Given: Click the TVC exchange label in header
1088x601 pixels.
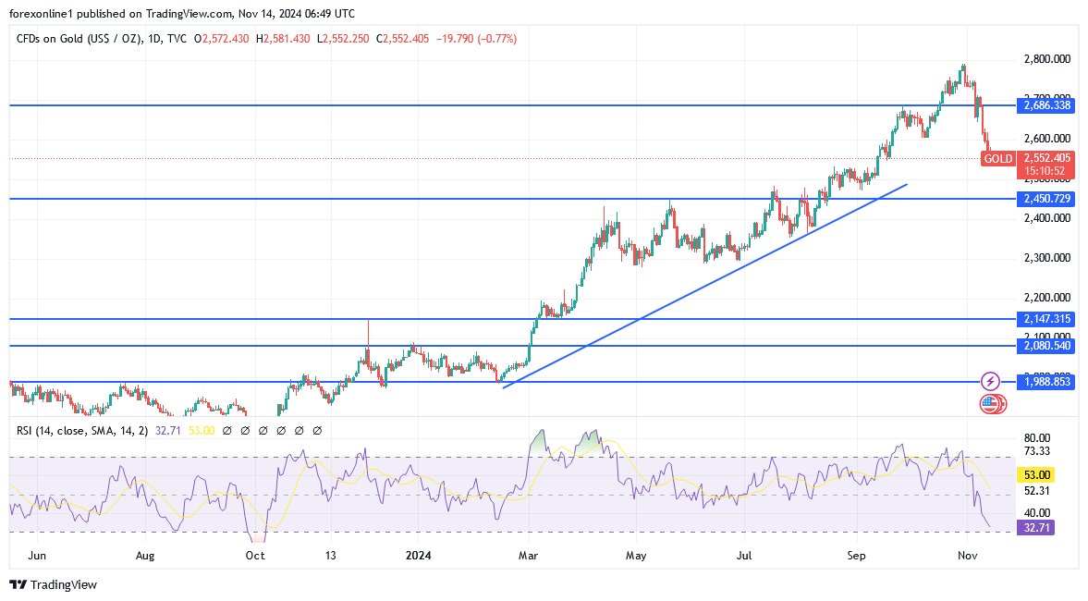Looking at the screenshot, I should click(177, 39).
